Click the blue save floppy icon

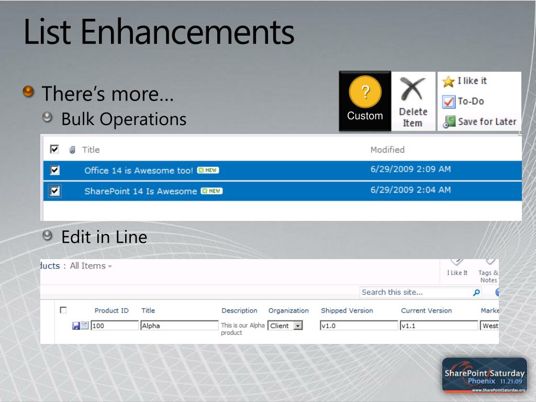(76, 326)
